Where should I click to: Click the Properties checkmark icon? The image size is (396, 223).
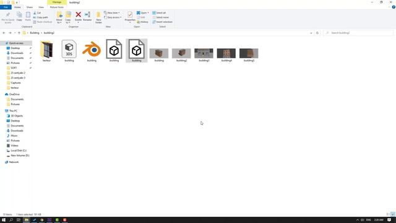click(x=130, y=15)
